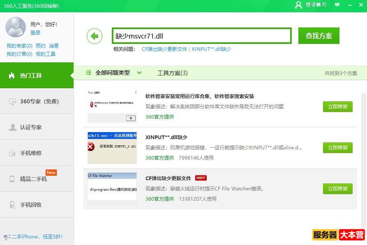The height and width of the screenshot is (245, 367).
Task: Click the repair icon beside 手机维修
Action: coord(12,153)
